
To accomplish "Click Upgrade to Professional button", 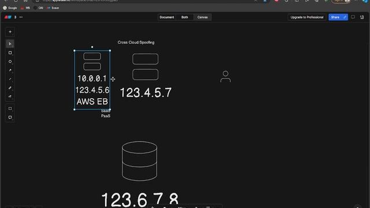I will point(307,17).
